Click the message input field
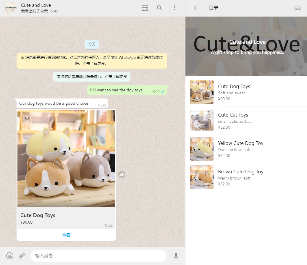Image resolution: width=307 pixels, height=265 pixels. [x=98, y=256]
